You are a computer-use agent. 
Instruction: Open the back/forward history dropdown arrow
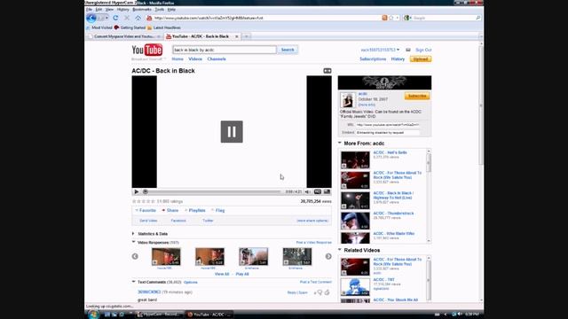[106, 18]
